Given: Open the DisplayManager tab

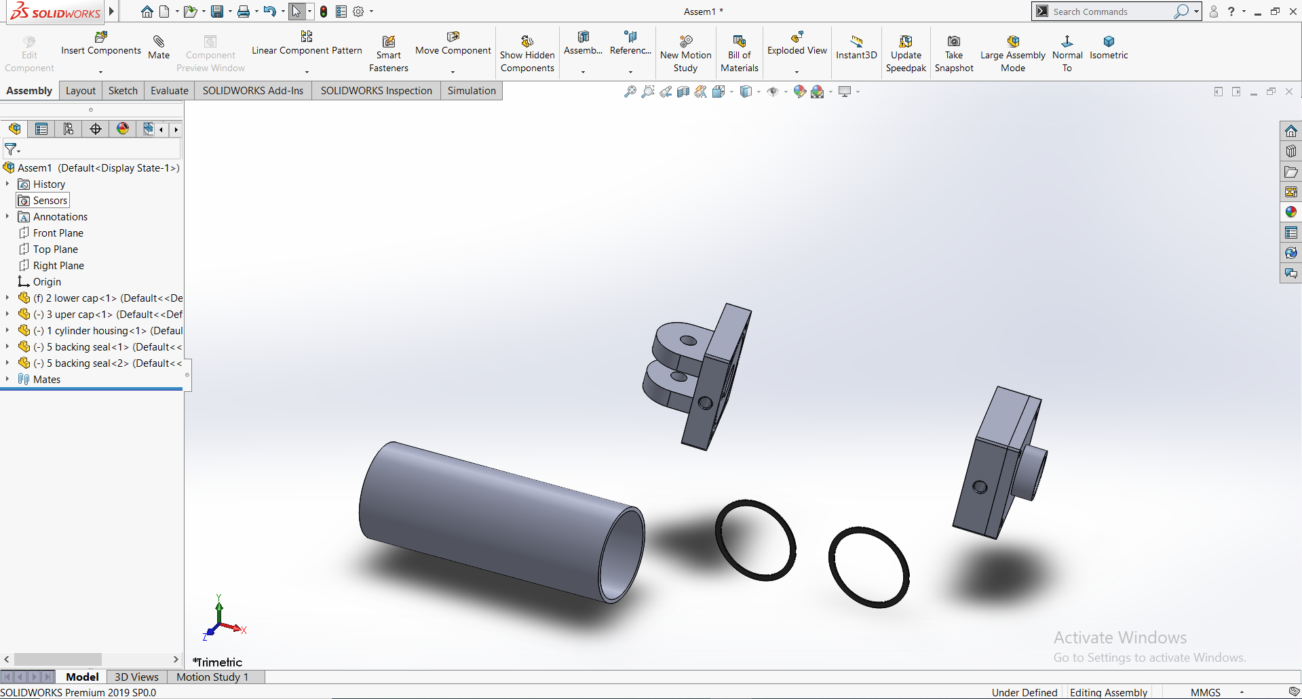Looking at the screenshot, I should (x=123, y=129).
